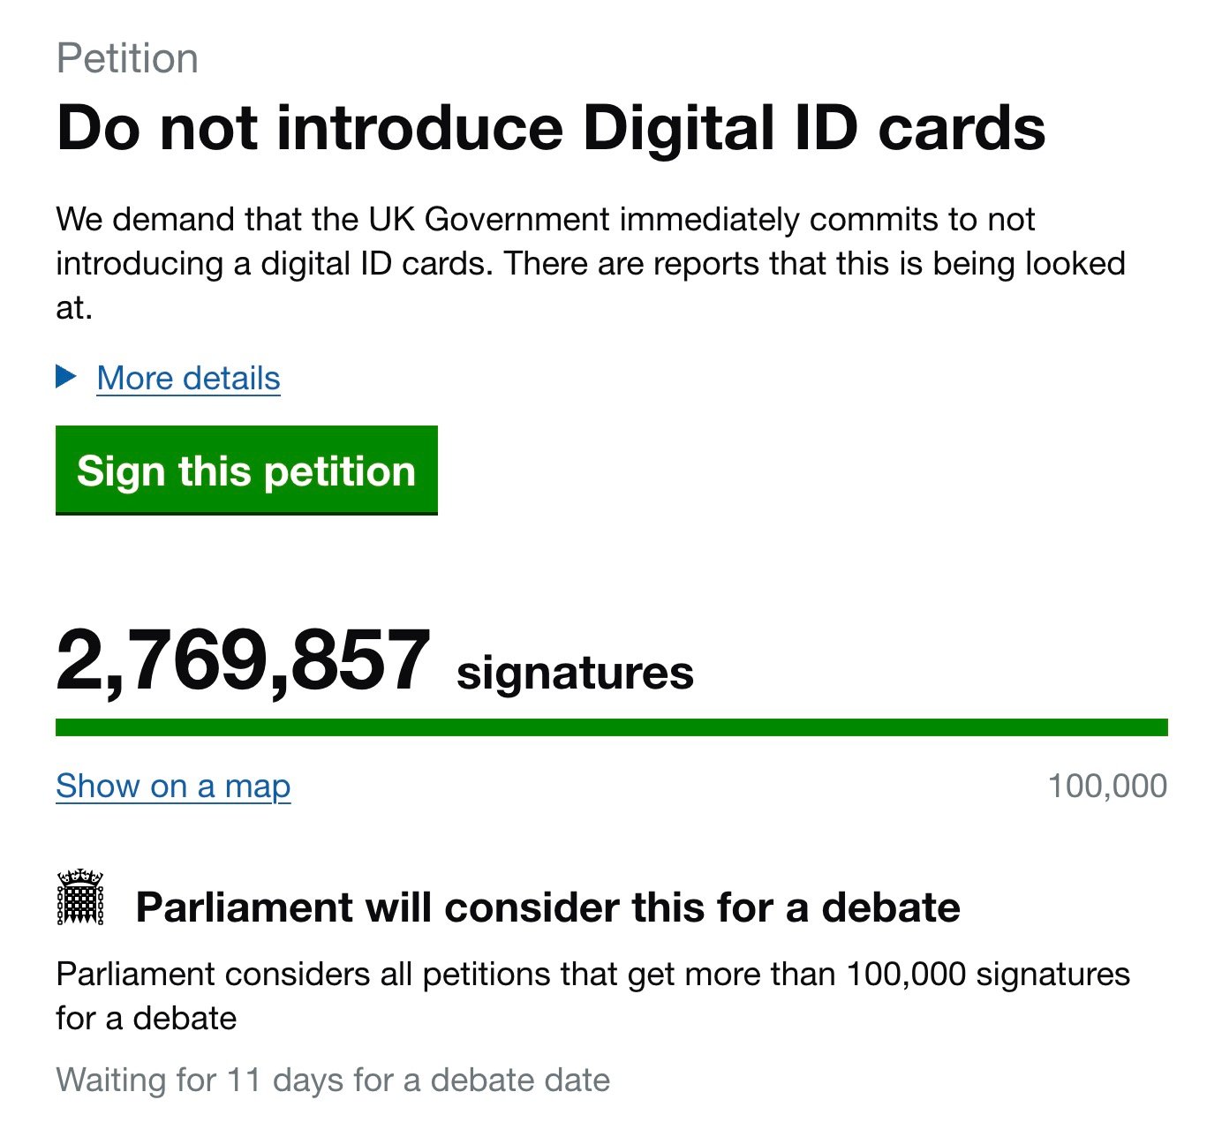Click the green signature progress bar
Screen dimensions: 1222x1137
pyautogui.click(x=611, y=727)
